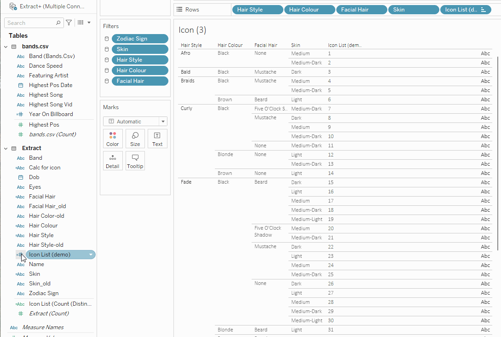
Task: Click the Hair Style column header
Action: [191, 46]
